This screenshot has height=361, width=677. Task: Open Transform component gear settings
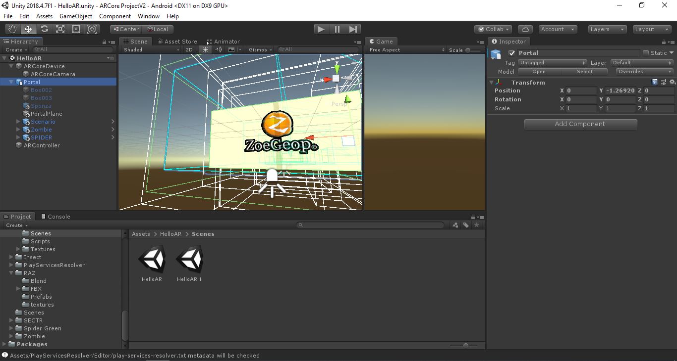(x=672, y=82)
